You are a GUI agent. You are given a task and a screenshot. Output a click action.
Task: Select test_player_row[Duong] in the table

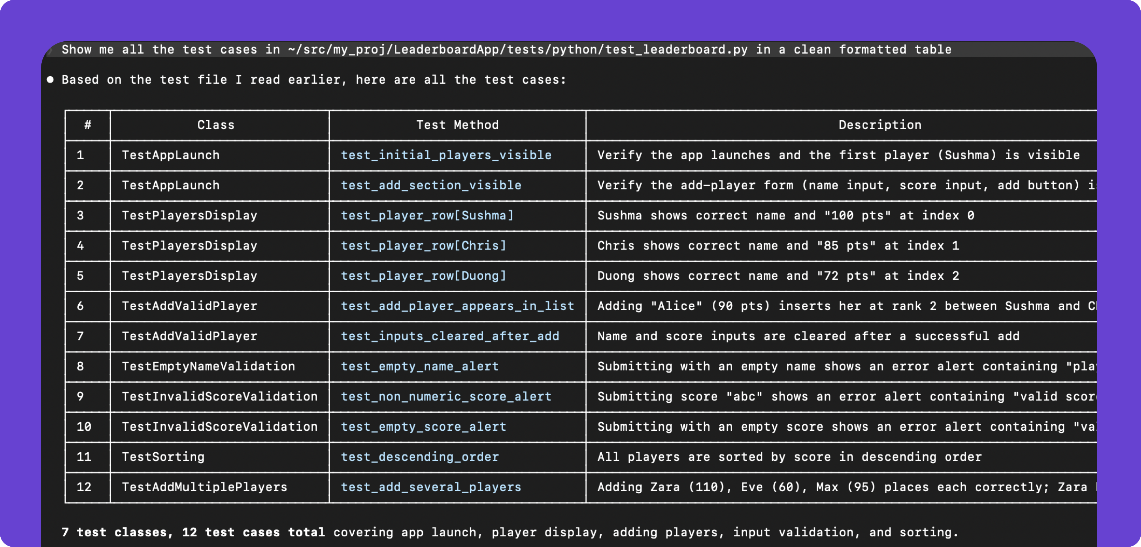pos(423,276)
